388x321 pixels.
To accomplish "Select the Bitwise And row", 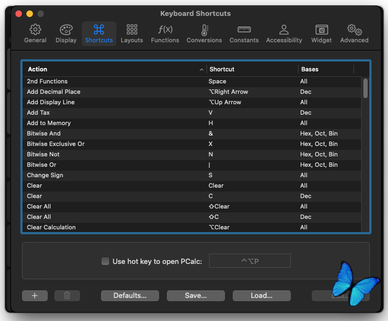I will click(192, 133).
